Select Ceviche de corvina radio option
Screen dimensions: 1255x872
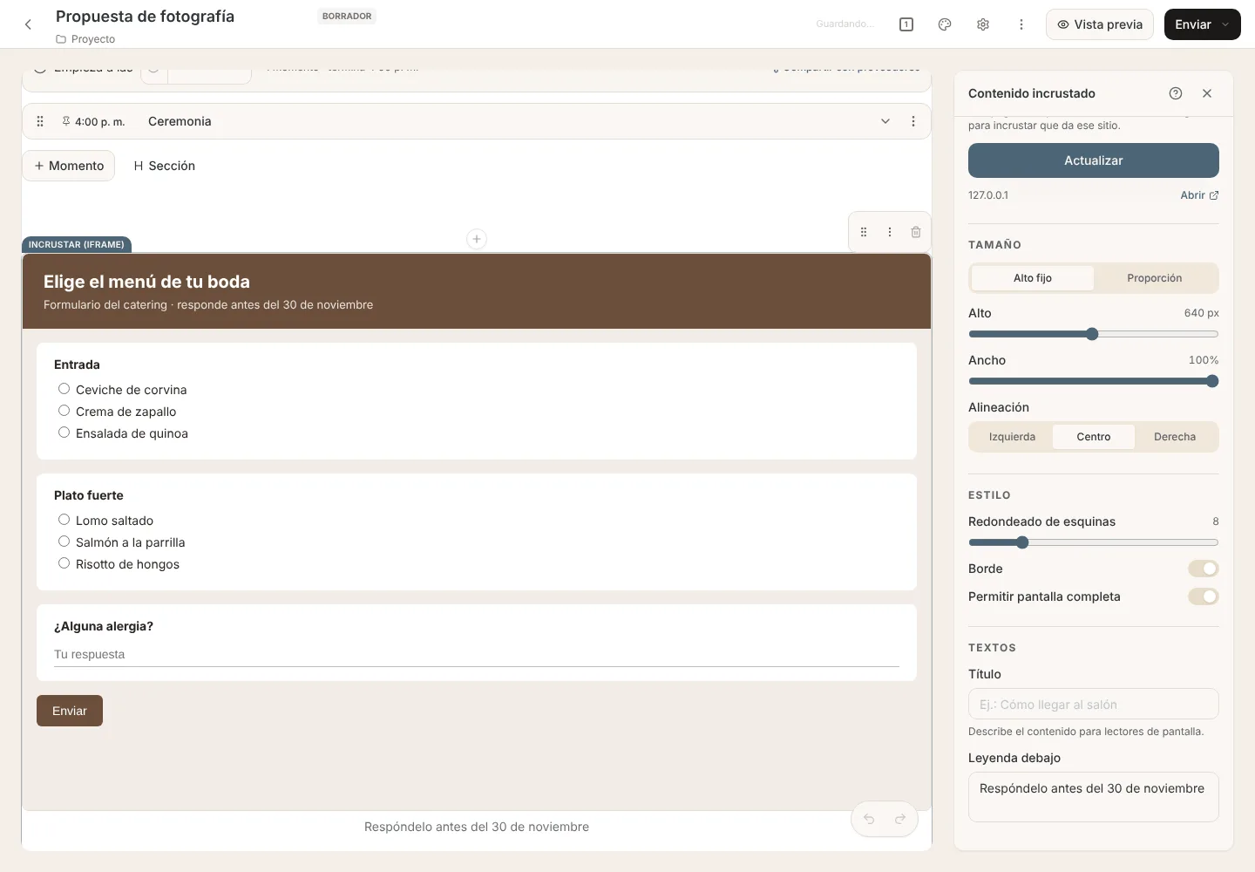pyautogui.click(x=64, y=389)
